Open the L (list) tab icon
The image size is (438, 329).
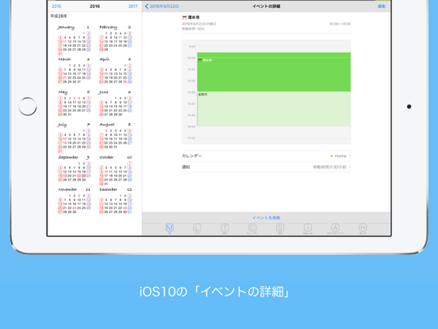198,228
